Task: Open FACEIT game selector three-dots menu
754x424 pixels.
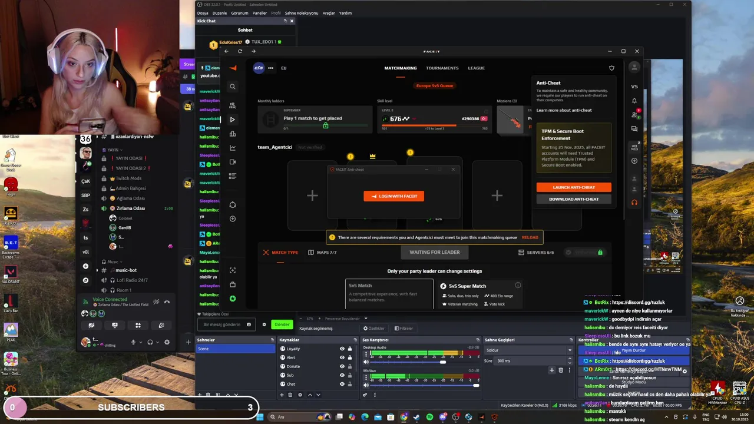Action: pos(270,68)
